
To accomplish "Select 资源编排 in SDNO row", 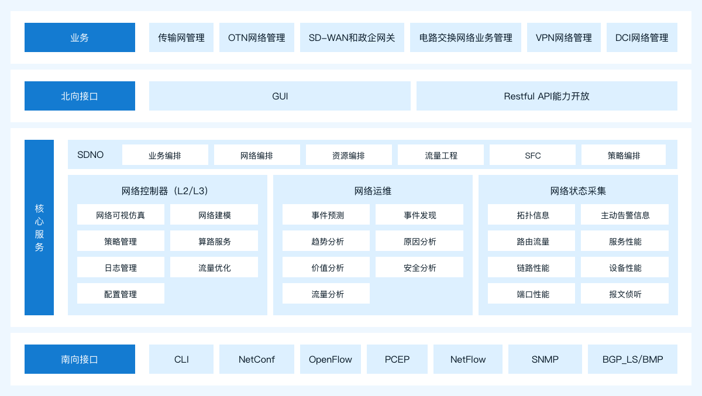I will (349, 155).
